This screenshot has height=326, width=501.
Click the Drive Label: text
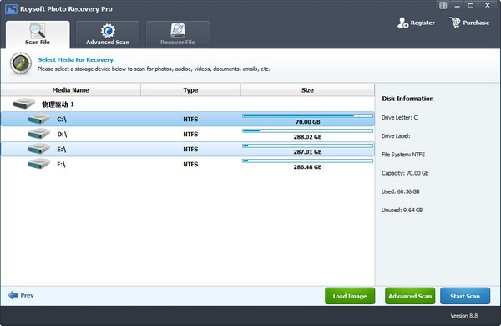(396, 136)
